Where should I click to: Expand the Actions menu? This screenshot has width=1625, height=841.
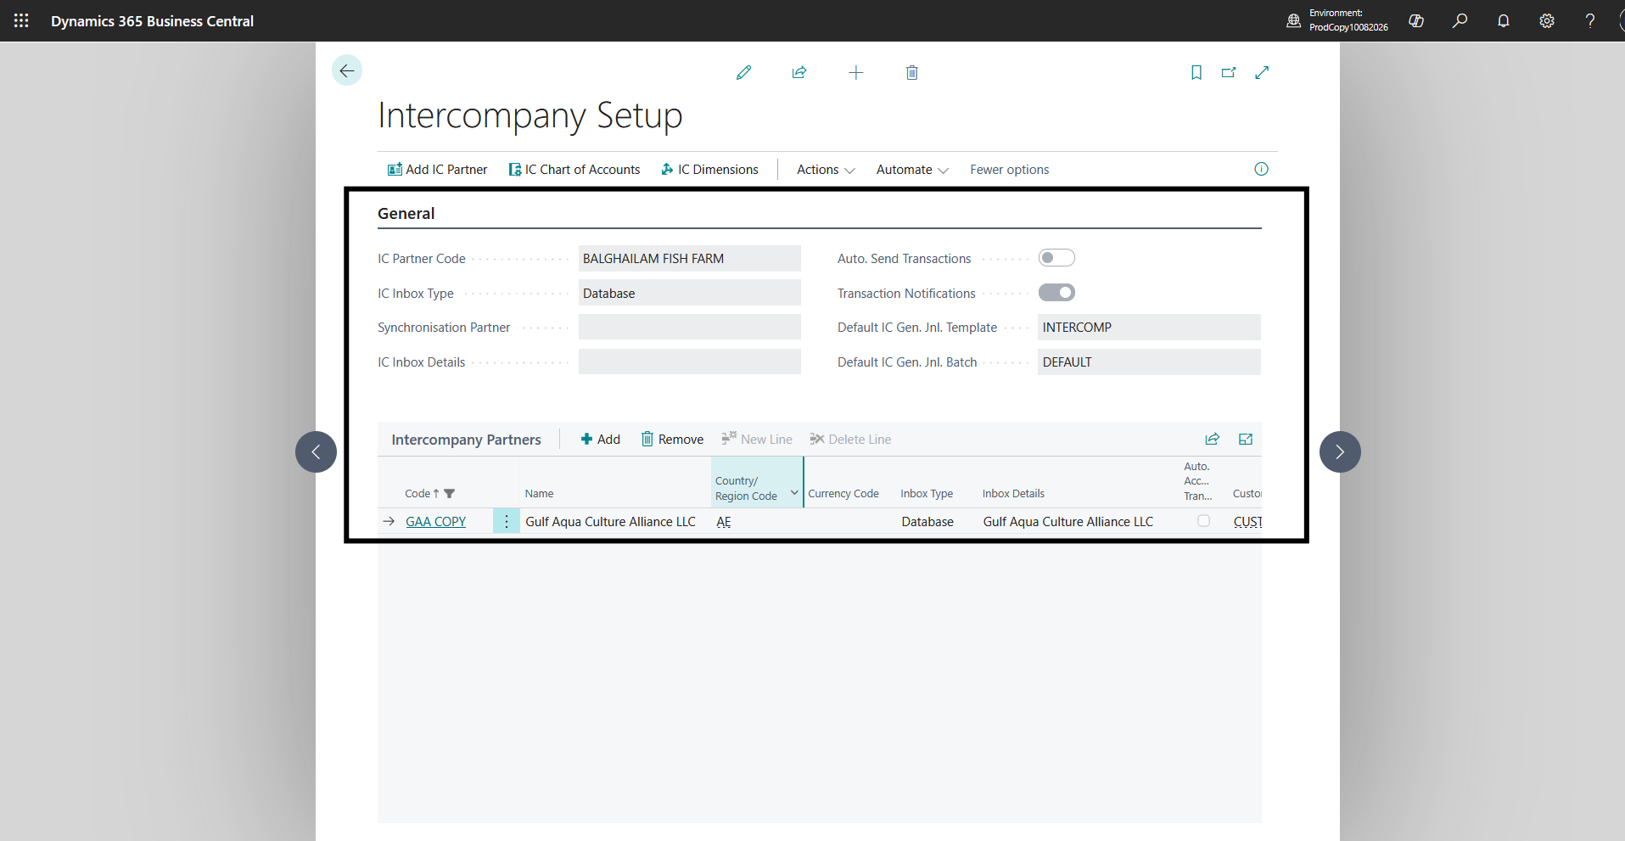826,170
